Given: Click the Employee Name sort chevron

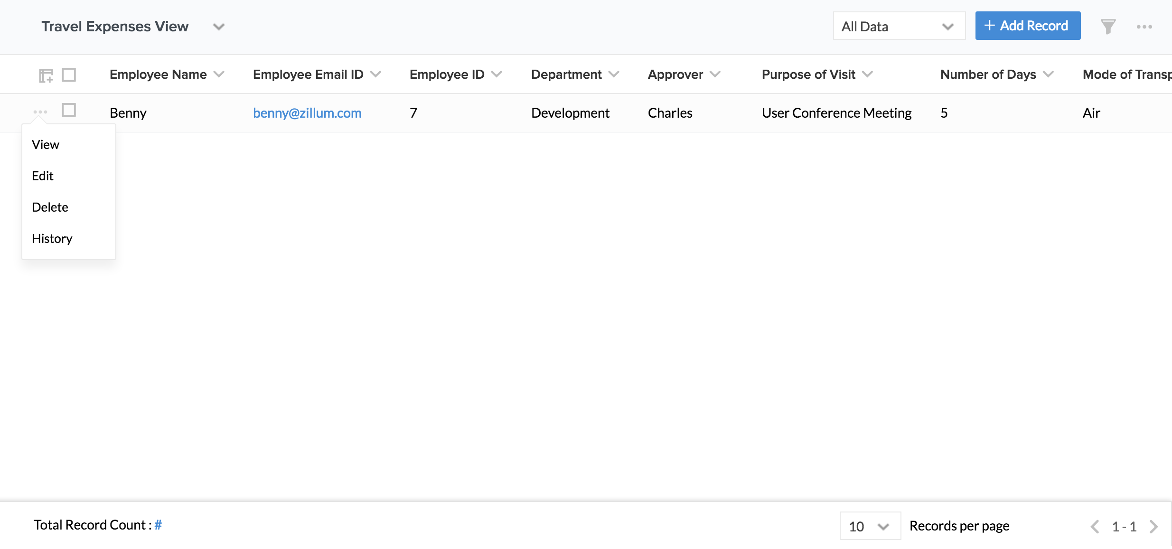Looking at the screenshot, I should 219,74.
